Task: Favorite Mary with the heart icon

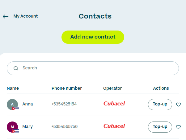Action: point(178,127)
